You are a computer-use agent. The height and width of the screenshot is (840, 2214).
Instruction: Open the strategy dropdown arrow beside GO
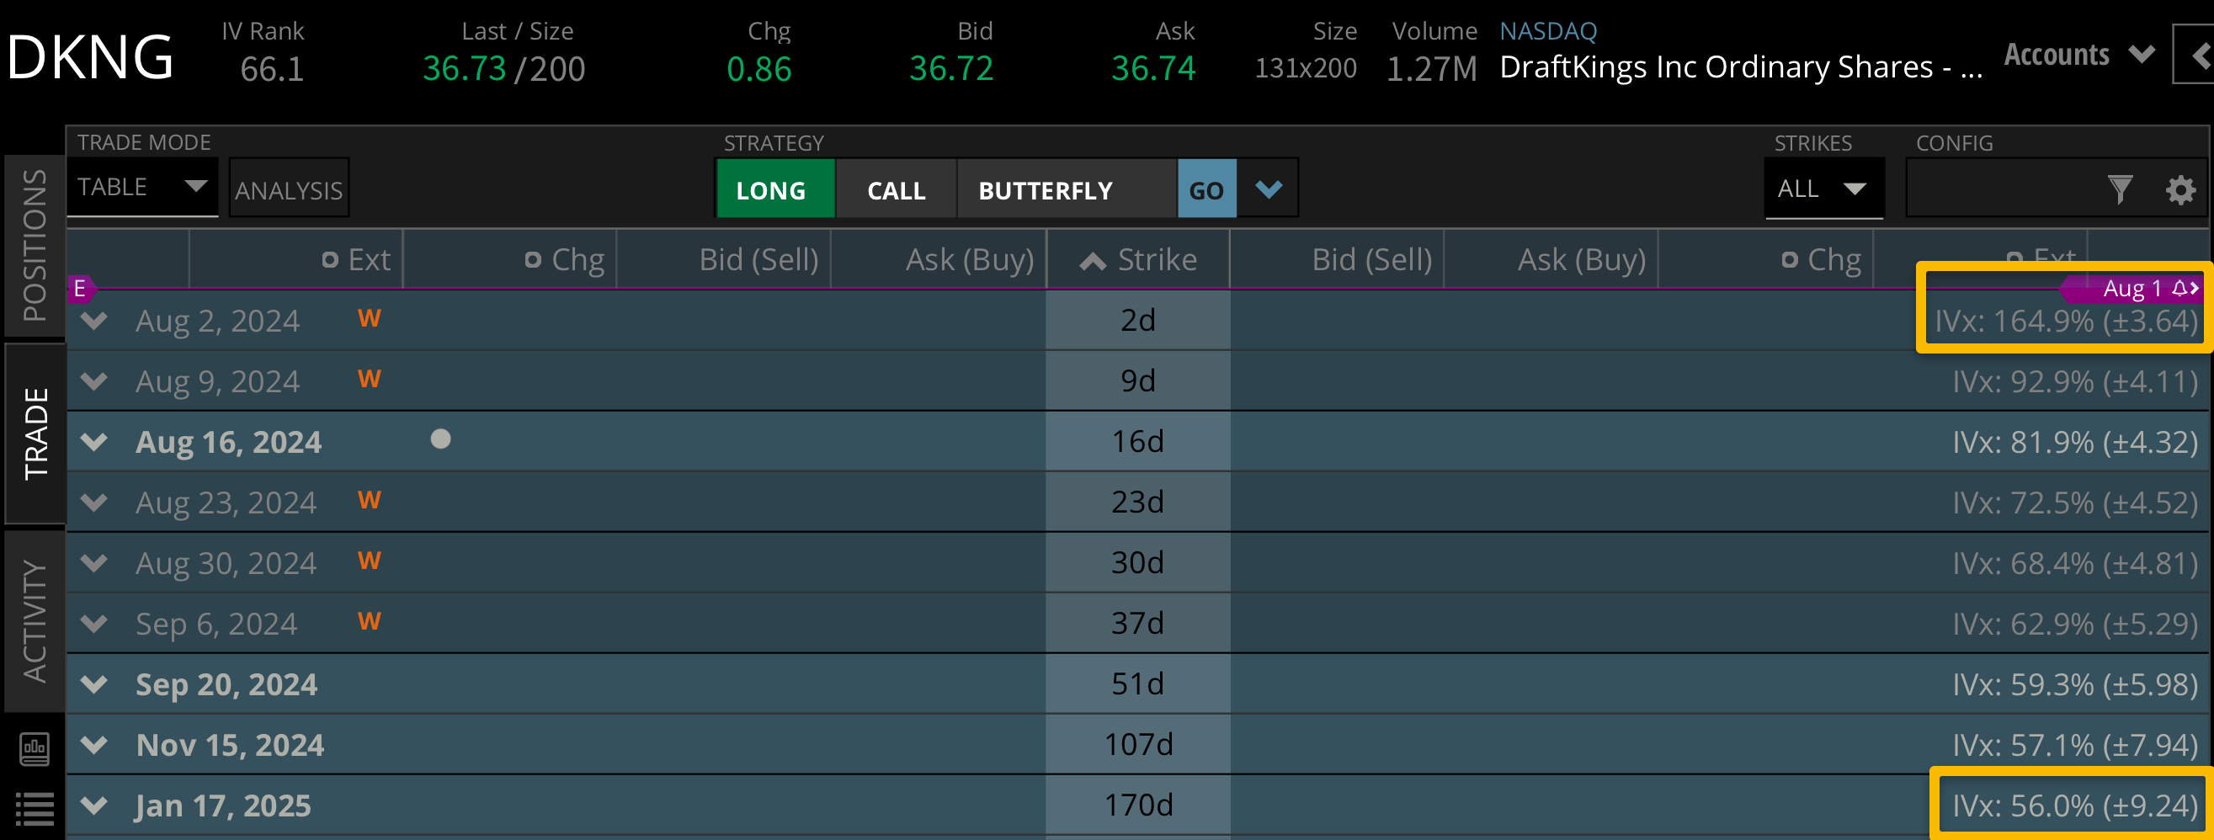pos(1268,189)
